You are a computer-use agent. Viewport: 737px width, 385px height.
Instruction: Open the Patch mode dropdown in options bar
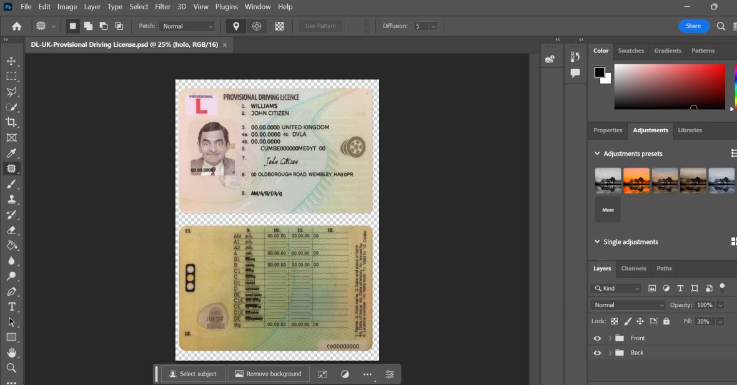click(x=187, y=26)
